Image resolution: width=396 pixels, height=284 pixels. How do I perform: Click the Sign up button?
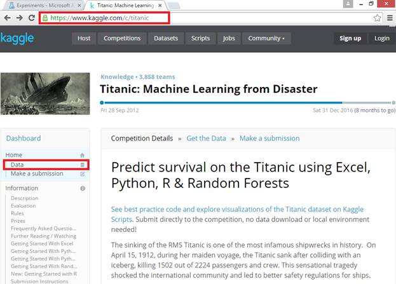[x=350, y=38]
